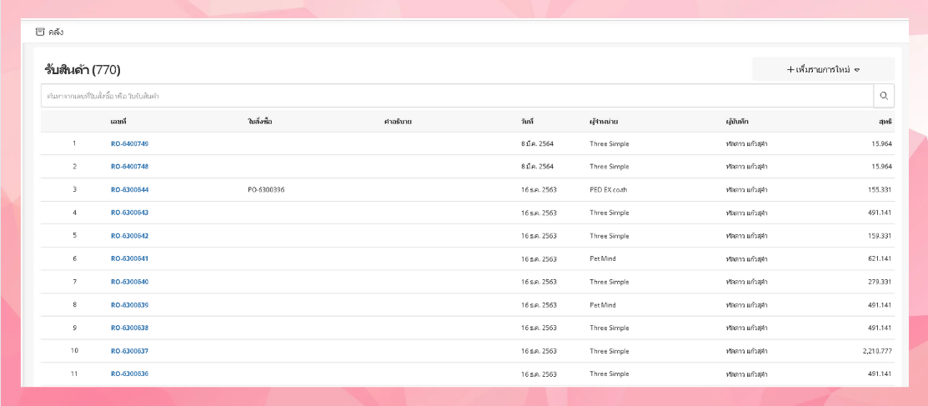Click the warehouse box icon beside คลัง
The width and height of the screenshot is (928, 406).
coord(40,32)
